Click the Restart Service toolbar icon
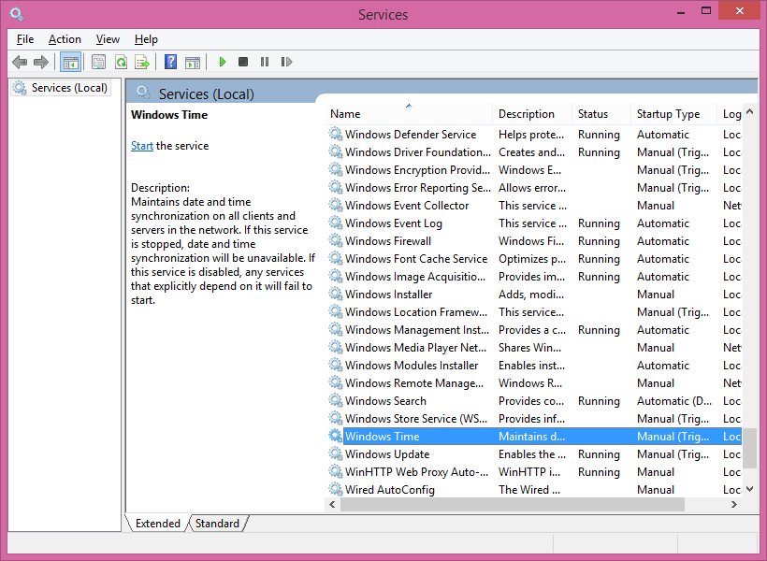Image resolution: width=767 pixels, height=561 pixels. (286, 62)
